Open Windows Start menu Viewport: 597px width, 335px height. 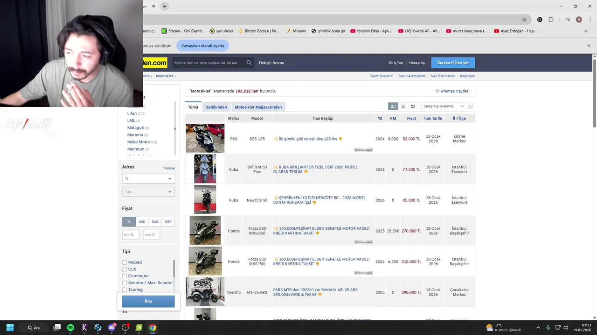pos(10,328)
